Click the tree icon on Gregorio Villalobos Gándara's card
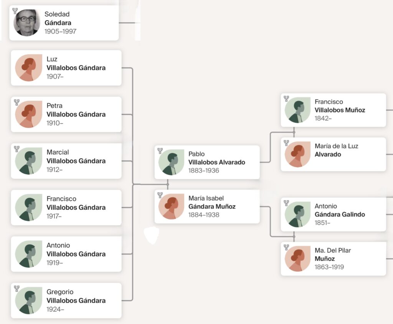The width and height of the screenshot is (393, 324). (x=17, y=288)
